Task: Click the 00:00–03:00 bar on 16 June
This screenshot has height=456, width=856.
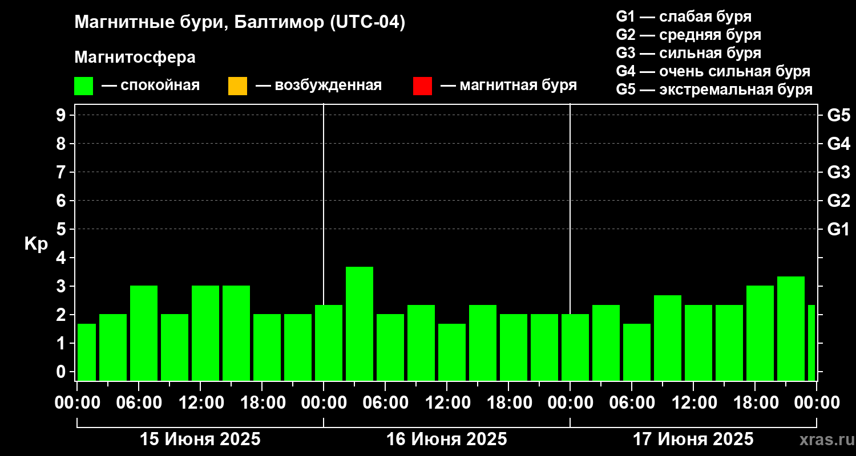Action: pyautogui.click(x=329, y=343)
